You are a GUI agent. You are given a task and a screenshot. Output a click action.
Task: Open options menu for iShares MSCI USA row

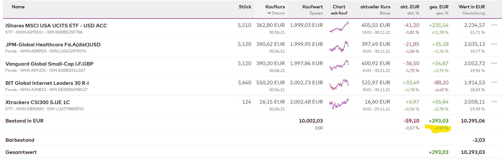tap(494, 25)
